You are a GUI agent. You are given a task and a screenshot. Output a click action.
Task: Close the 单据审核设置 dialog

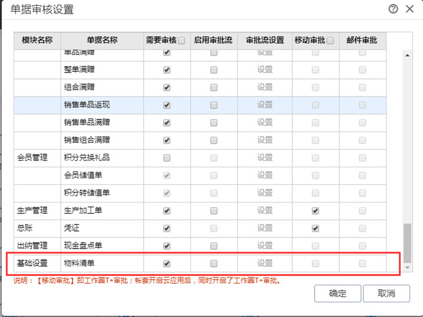click(410, 9)
